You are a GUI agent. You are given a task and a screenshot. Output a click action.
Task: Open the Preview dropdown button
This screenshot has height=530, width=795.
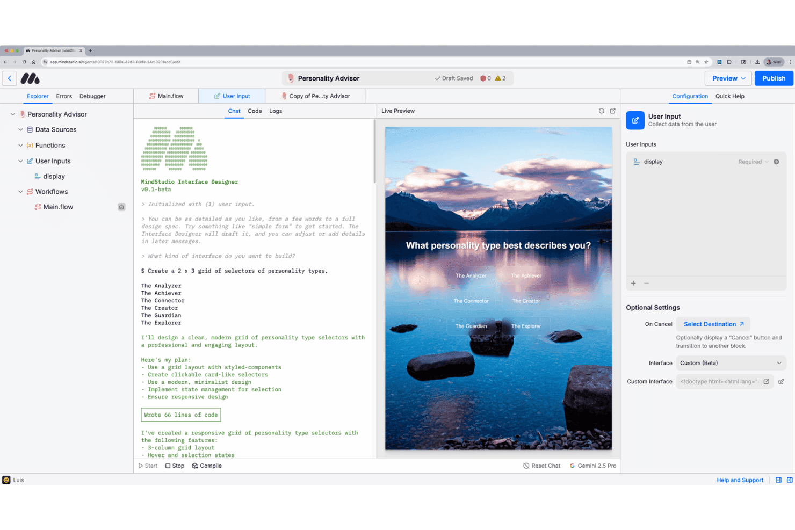[x=728, y=78]
